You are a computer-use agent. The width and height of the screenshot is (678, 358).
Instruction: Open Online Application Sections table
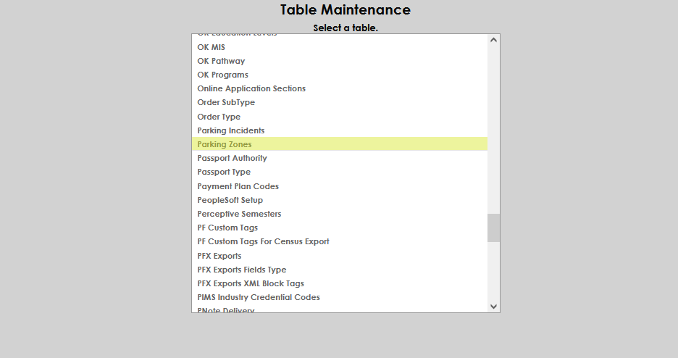tap(251, 88)
